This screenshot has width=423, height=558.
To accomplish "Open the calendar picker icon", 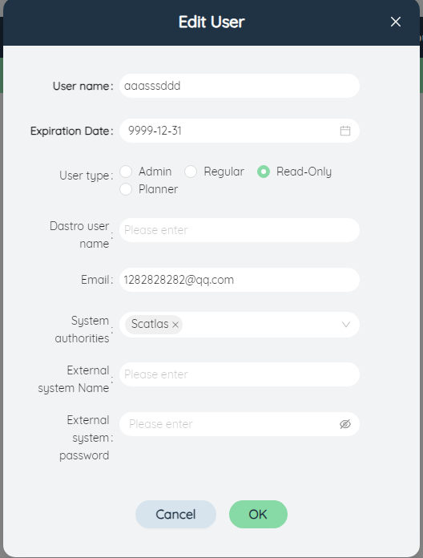I will (344, 131).
